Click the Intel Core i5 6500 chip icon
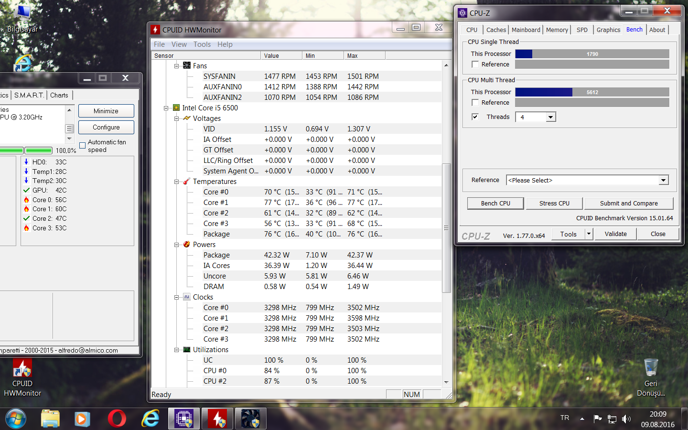This screenshot has width=688, height=430. 176,107
